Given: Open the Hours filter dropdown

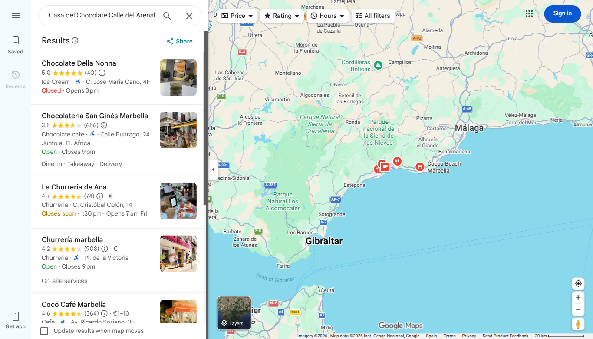Looking at the screenshot, I should [x=328, y=16].
